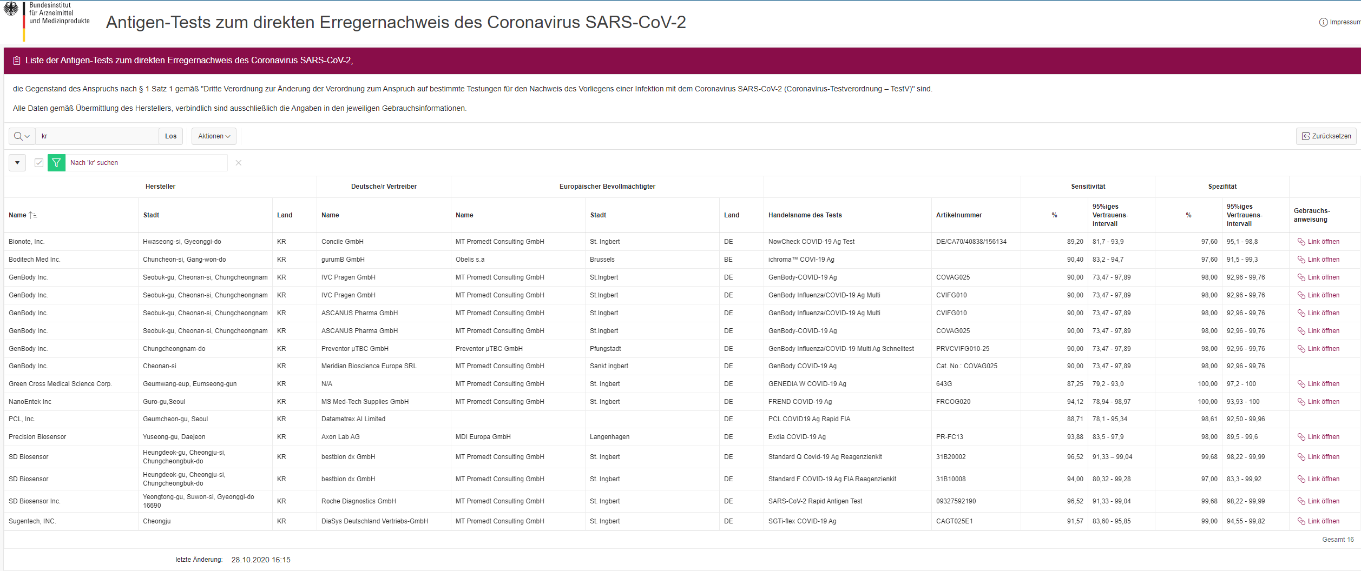Open Link öffnen for Standard F COVID-19 Ag FIA
This screenshot has height=571, width=1361.
1319,479
